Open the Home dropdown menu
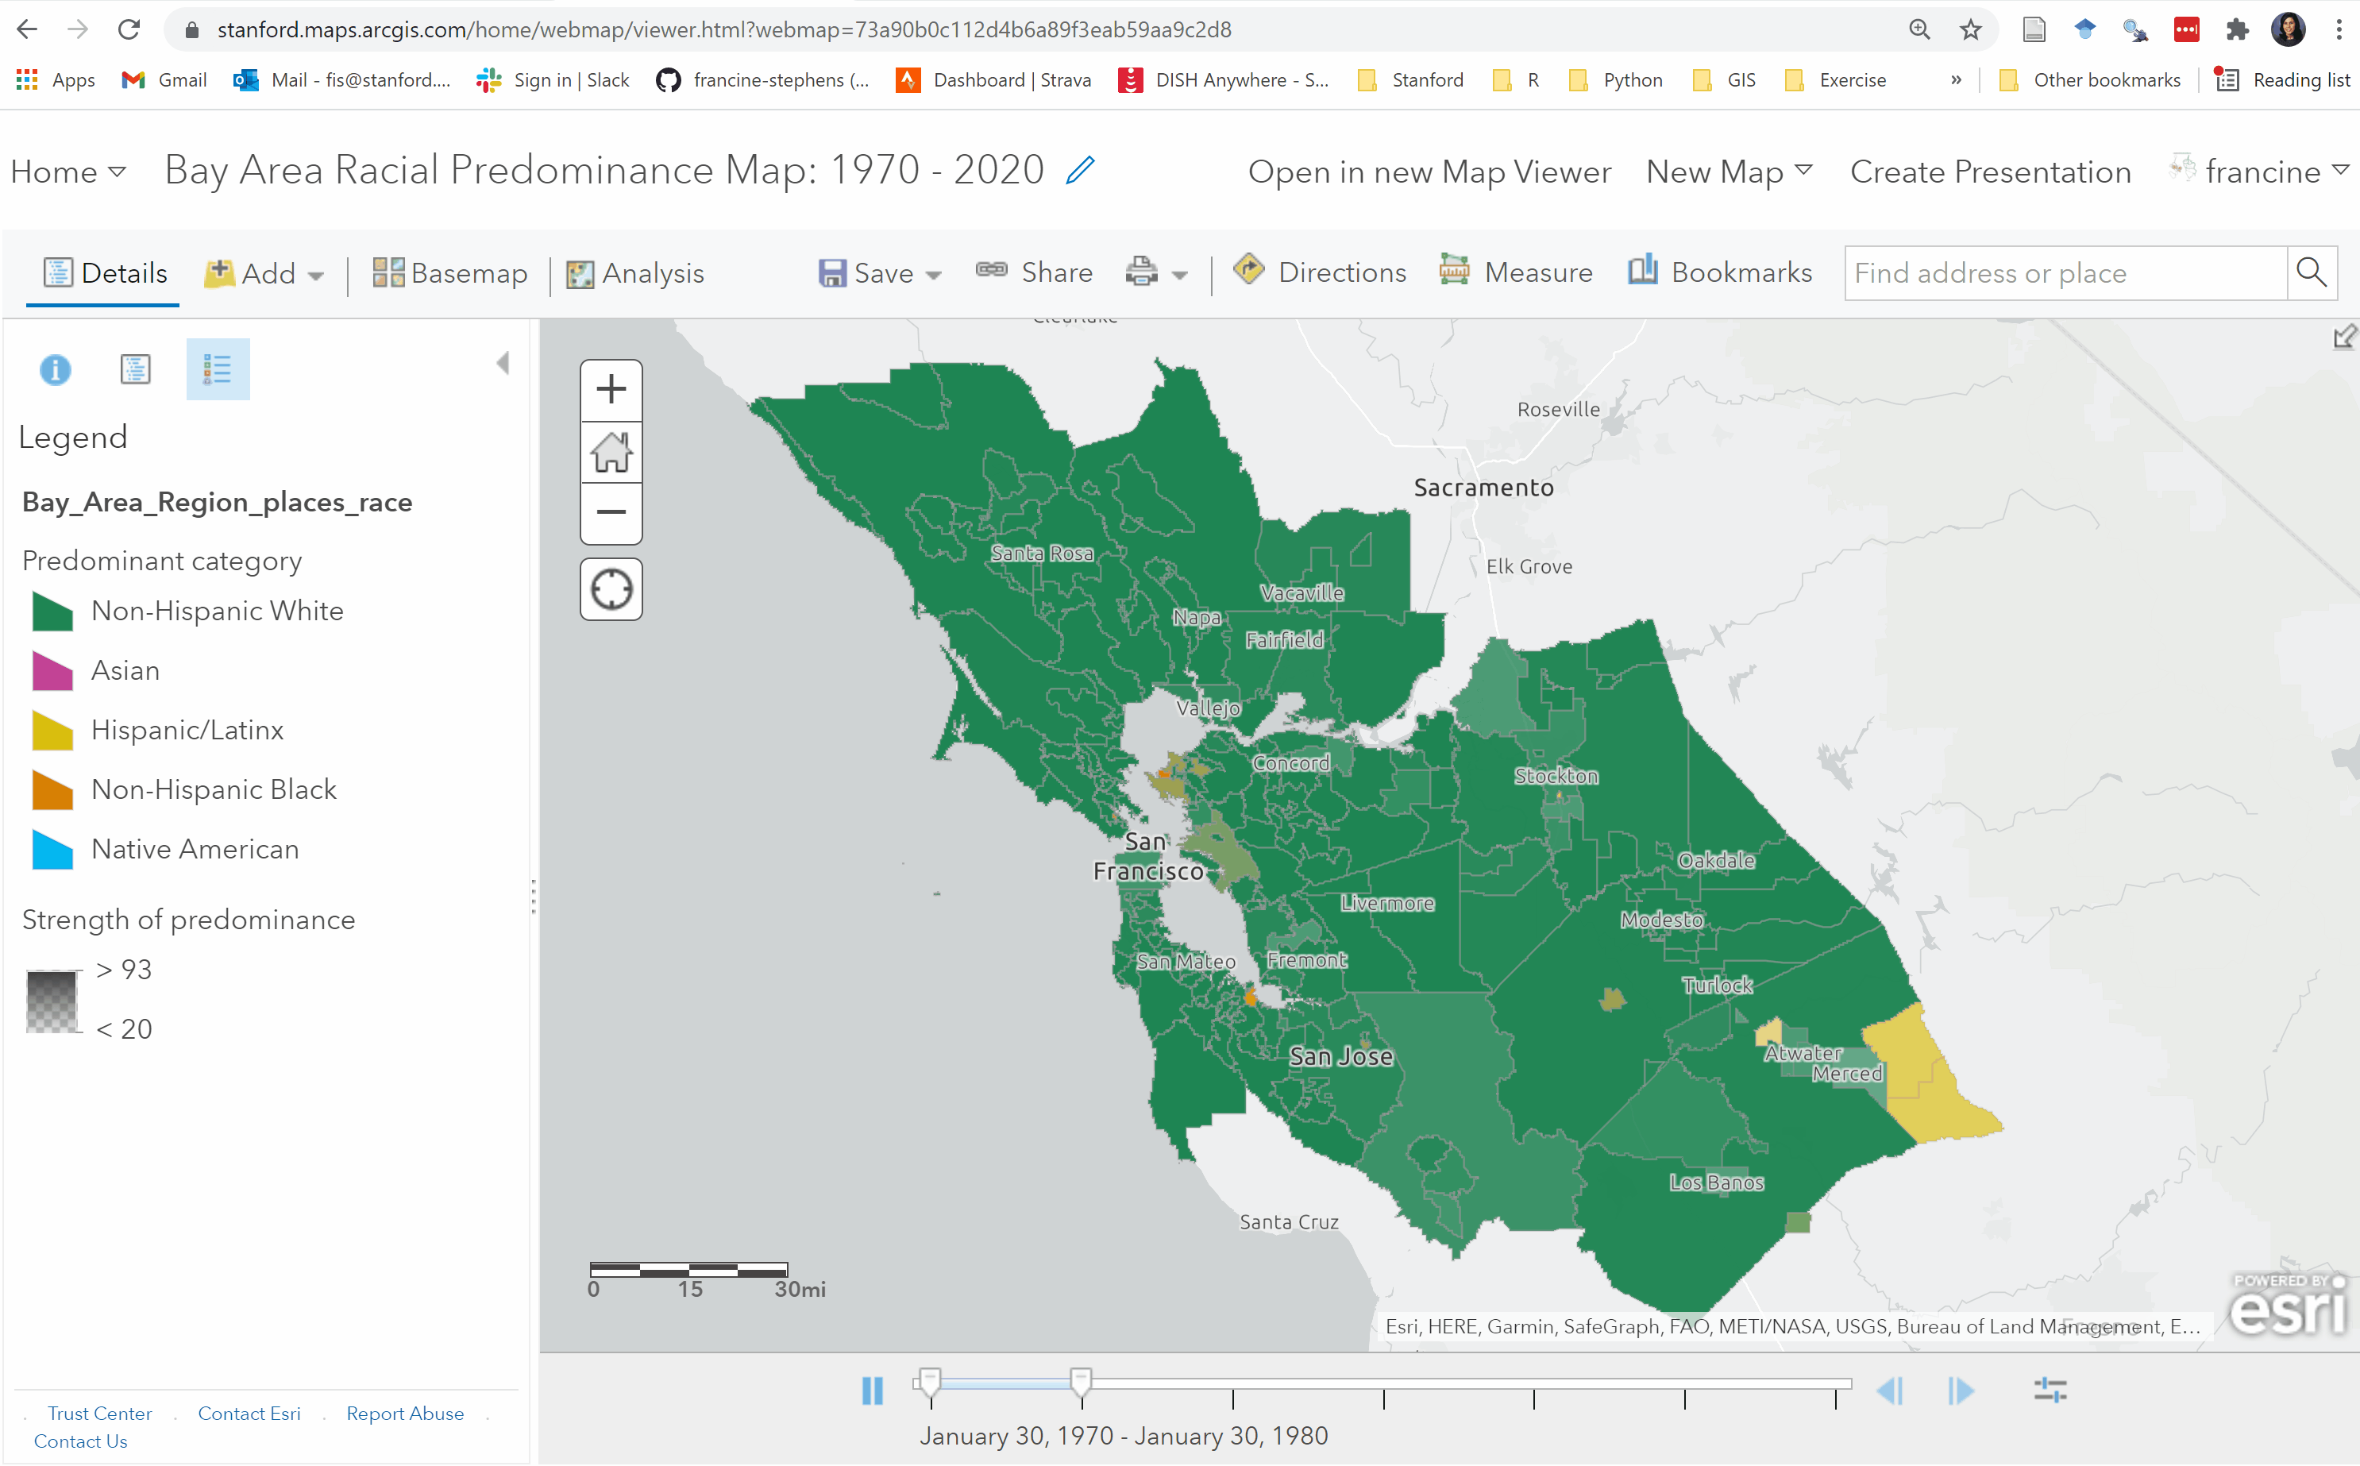Image resolution: width=2360 pixels, height=1466 pixels. click(x=67, y=172)
